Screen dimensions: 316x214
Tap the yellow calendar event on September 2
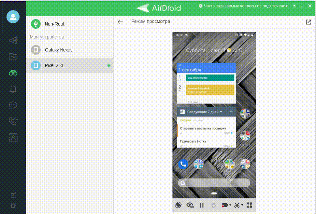point(210,90)
